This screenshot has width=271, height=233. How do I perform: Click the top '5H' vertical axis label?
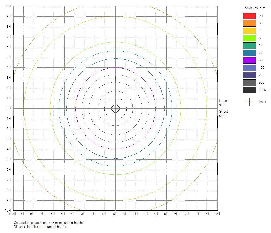(x=9, y=57)
